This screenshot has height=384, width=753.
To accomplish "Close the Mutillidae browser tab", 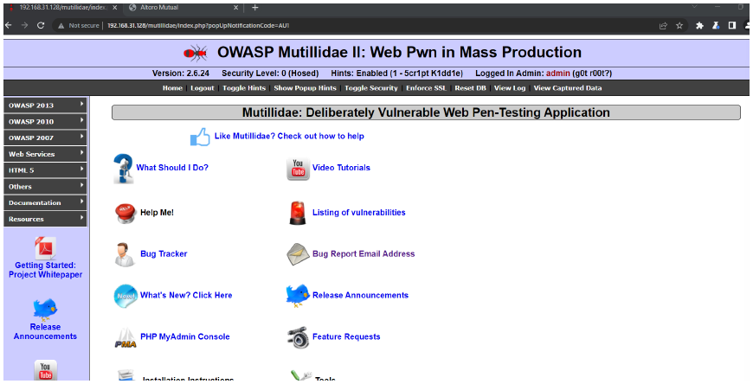I will click(x=115, y=8).
